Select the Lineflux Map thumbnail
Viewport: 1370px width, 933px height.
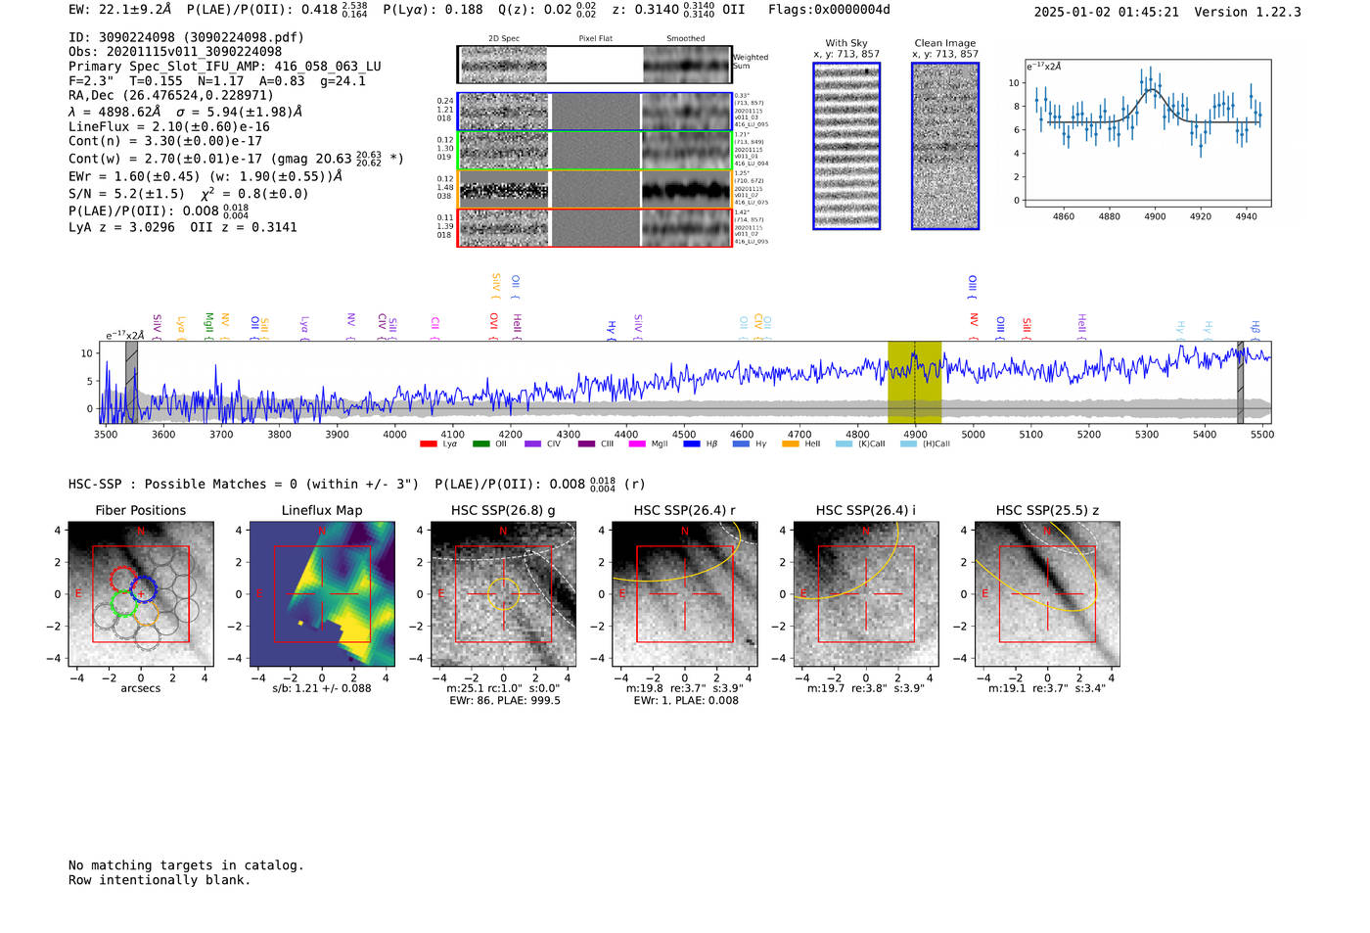[x=322, y=593]
